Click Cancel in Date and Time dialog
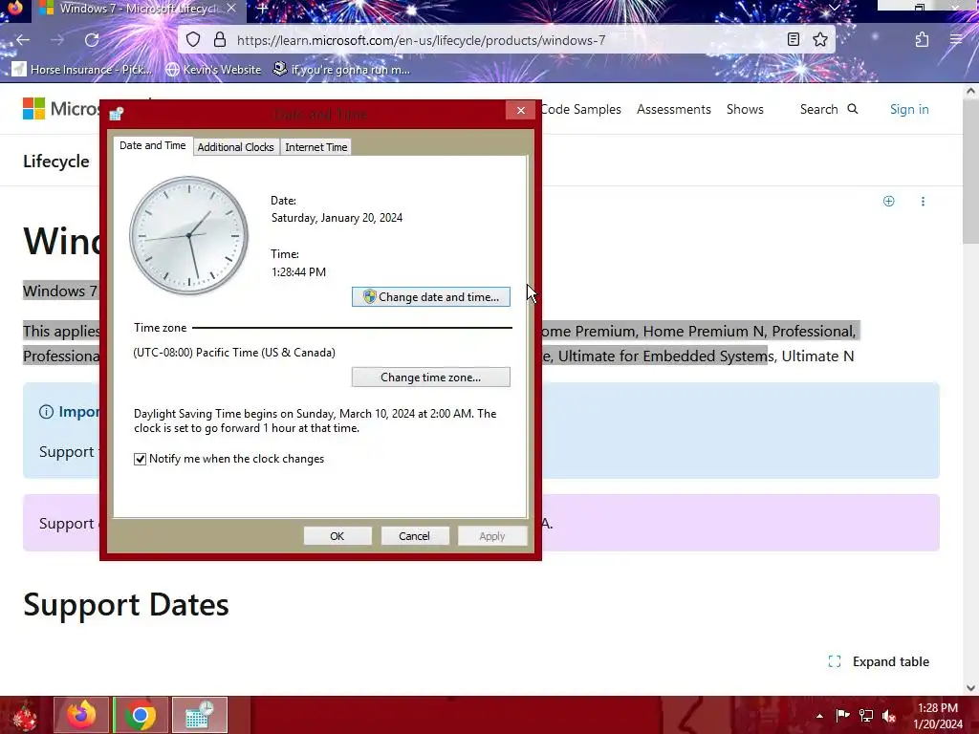 414,536
